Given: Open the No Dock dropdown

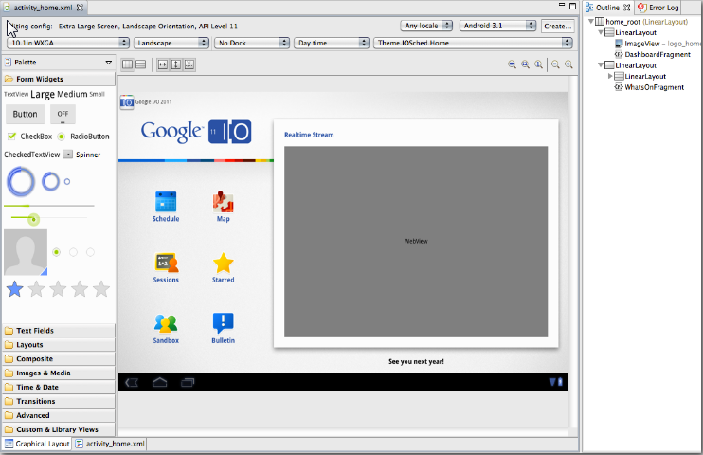Looking at the screenshot, I should [252, 43].
